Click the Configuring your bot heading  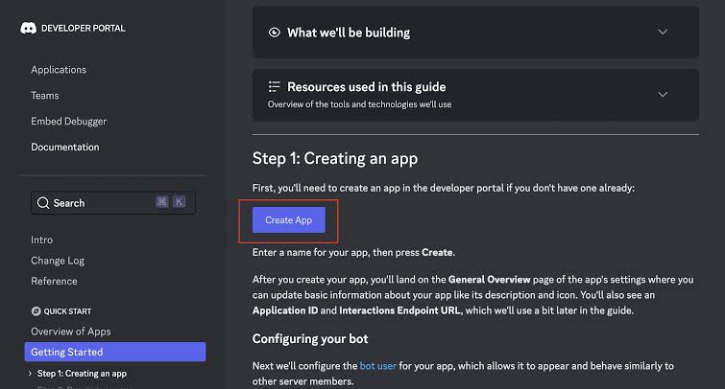pos(310,339)
